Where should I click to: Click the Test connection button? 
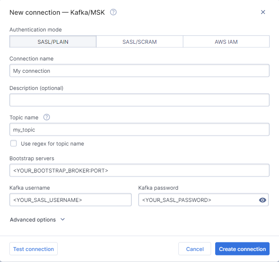pos(34,249)
